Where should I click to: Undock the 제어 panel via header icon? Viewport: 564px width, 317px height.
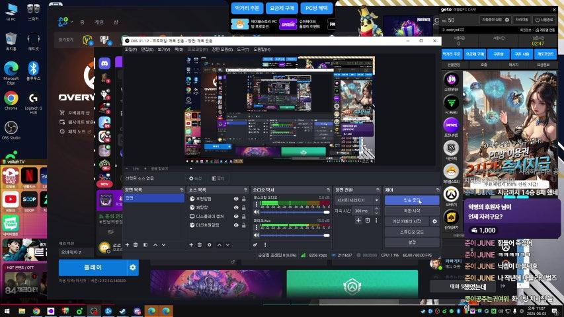438,190
